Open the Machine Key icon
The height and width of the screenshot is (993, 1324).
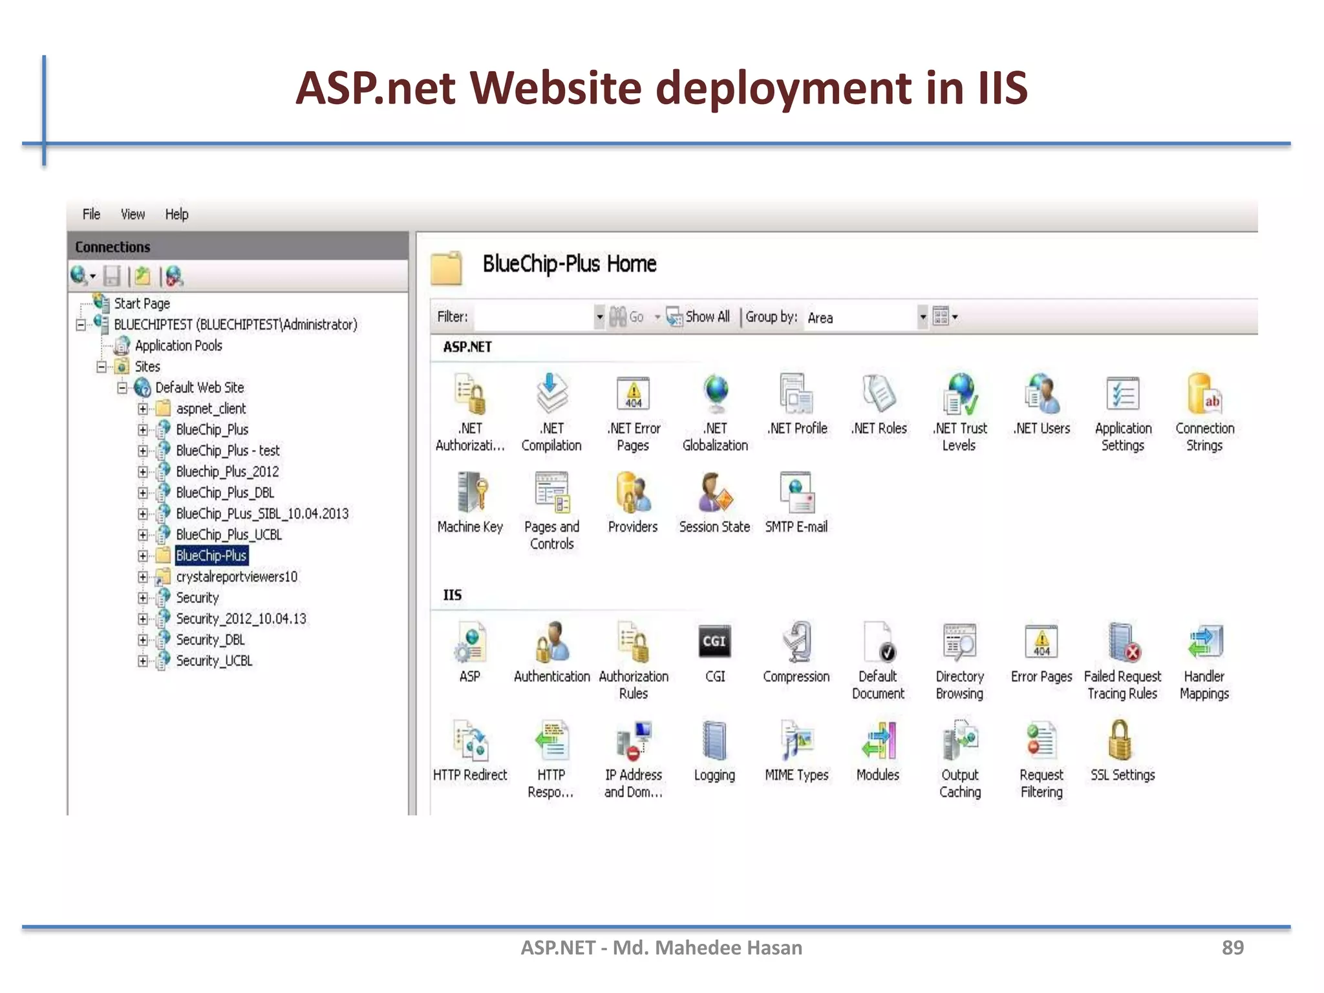[470, 493]
